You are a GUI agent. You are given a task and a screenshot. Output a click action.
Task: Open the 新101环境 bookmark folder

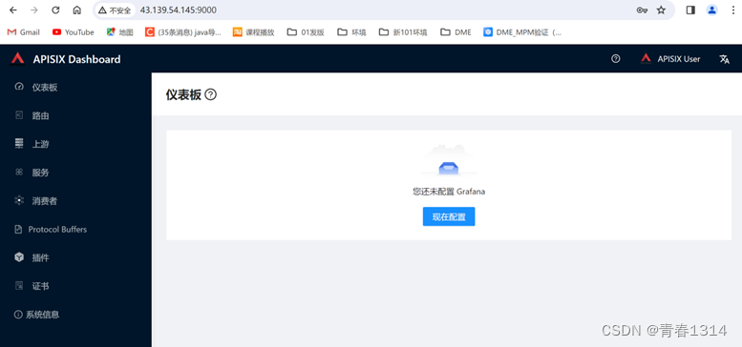point(403,32)
